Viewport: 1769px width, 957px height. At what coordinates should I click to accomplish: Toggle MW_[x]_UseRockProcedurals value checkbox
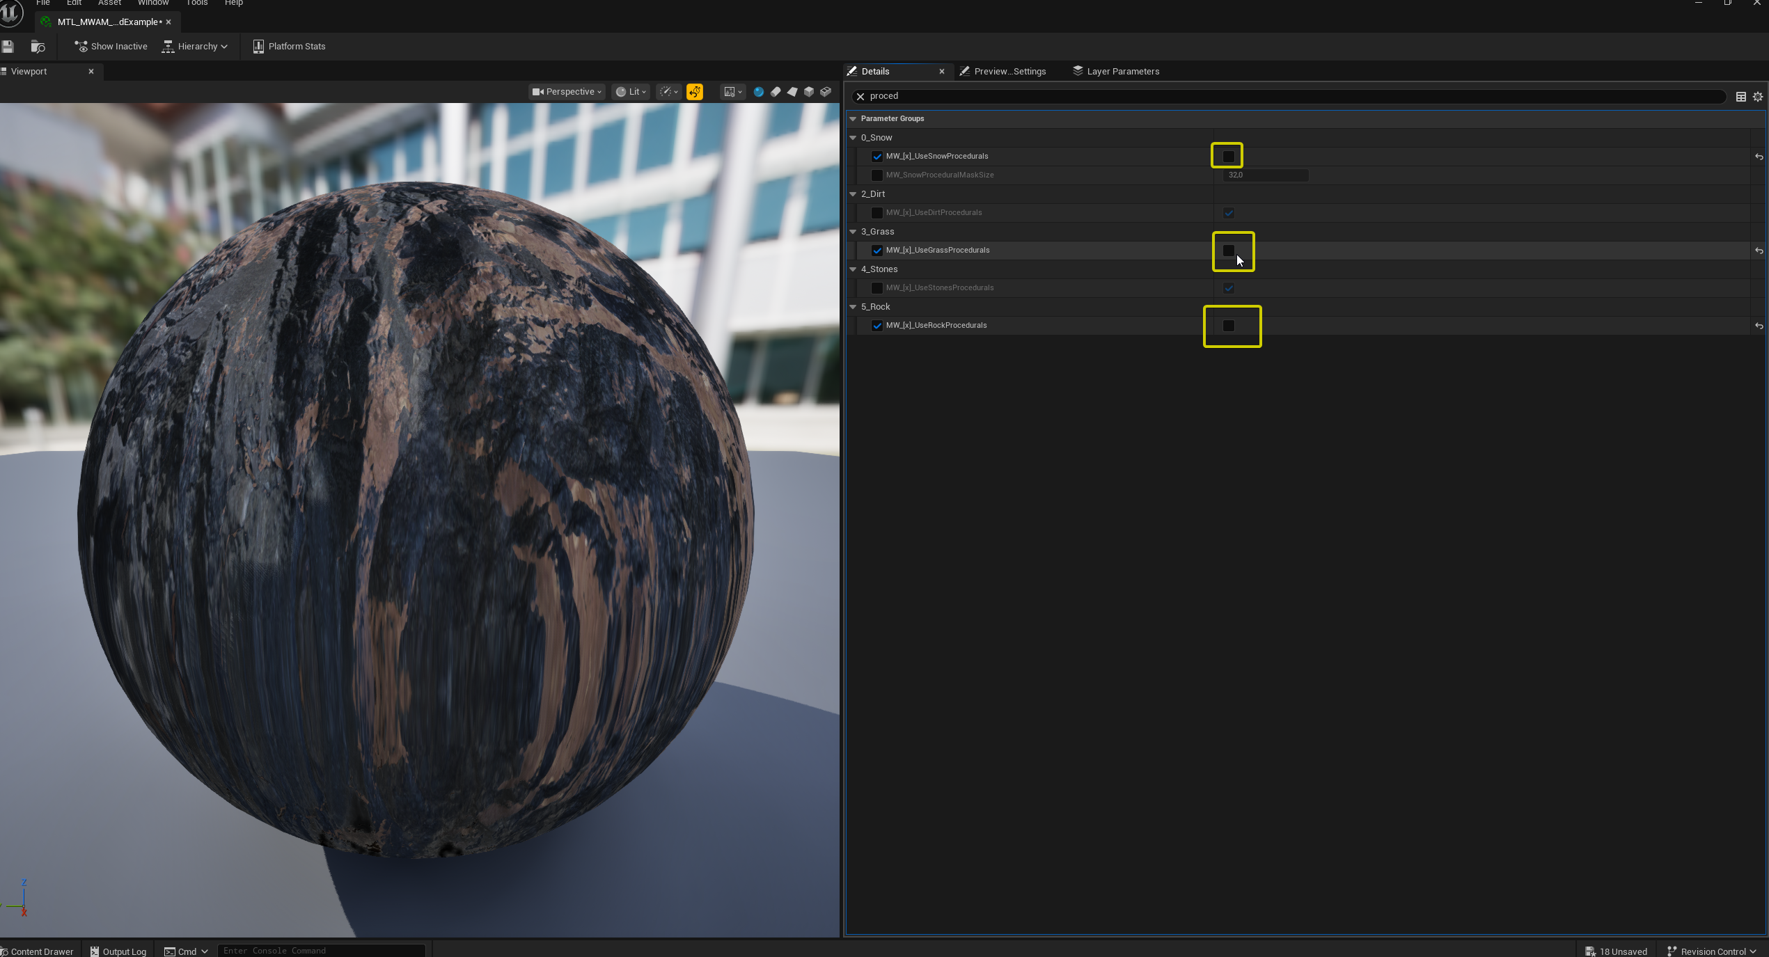click(x=1229, y=326)
